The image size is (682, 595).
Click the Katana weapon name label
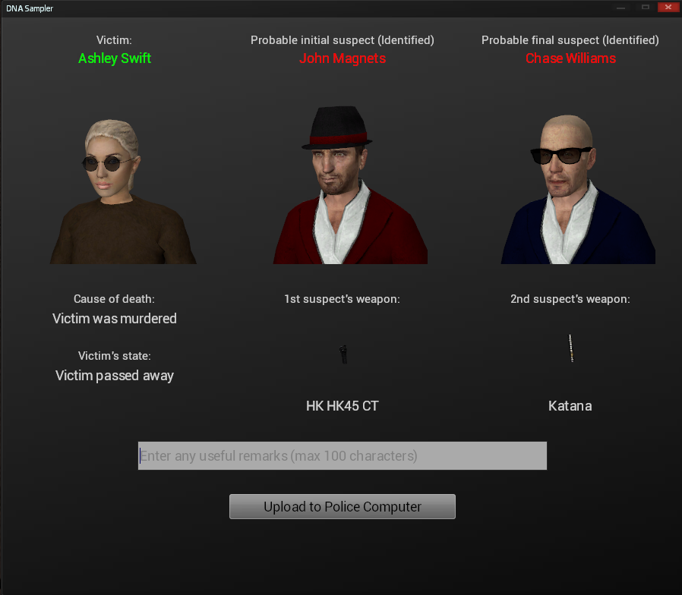pyautogui.click(x=570, y=406)
